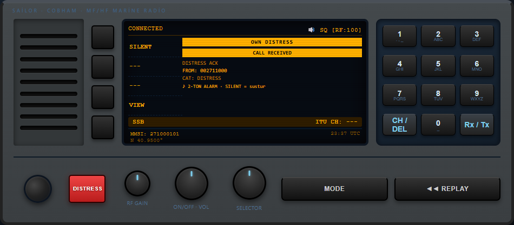The height and width of the screenshot is (225, 514).
Task: Click the 2-TON ALARM message line
Action: [x=224, y=86]
